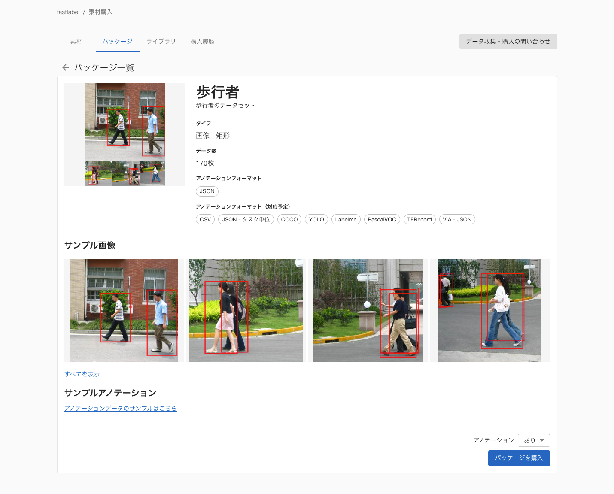This screenshot has height=494, width=614.
Task: Click the fastlabel breadcrumb
Action: pos(68,12)
